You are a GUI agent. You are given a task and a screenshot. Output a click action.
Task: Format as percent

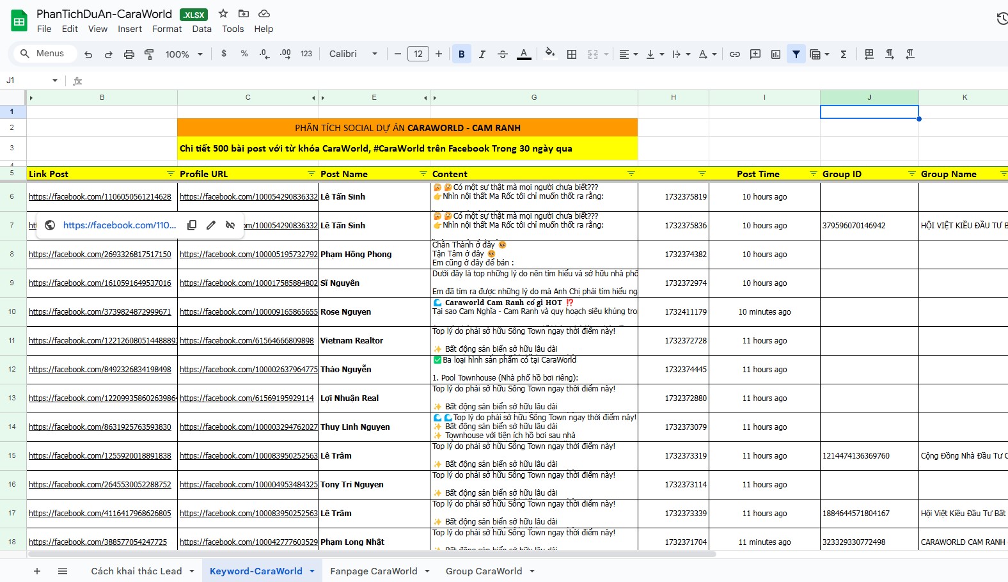click(244, 54)
